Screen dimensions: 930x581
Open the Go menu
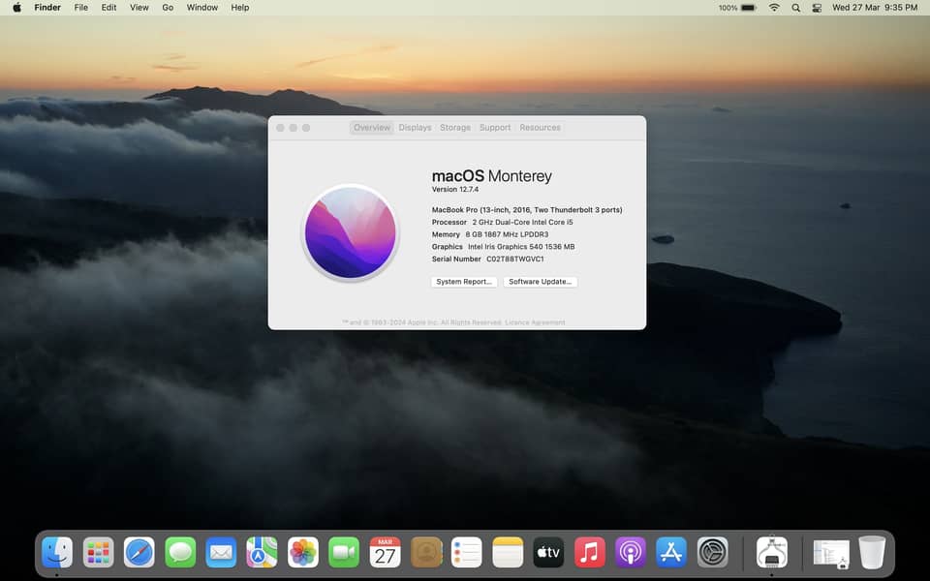point(168,8)
